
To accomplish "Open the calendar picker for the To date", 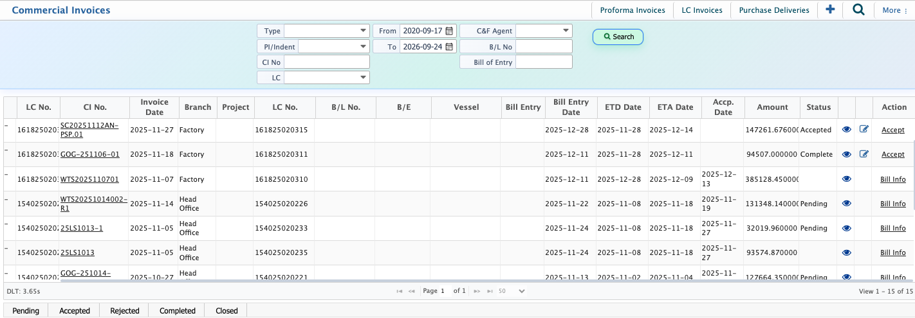I will coord(450,46).
